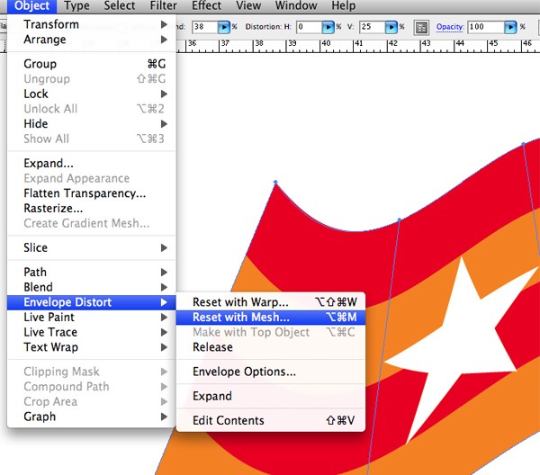Viewport: 540px width, 475px height.
Task: Click the Opacity field showing 100
Action: 486,27
